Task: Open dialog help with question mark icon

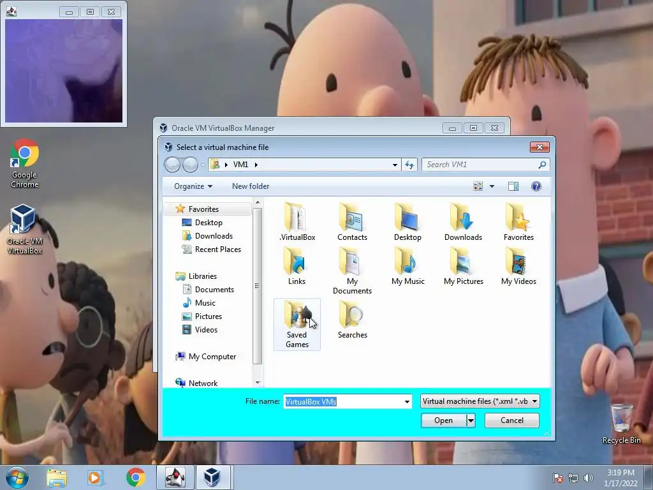Action: pyautogui.click(x=536, y=186)
